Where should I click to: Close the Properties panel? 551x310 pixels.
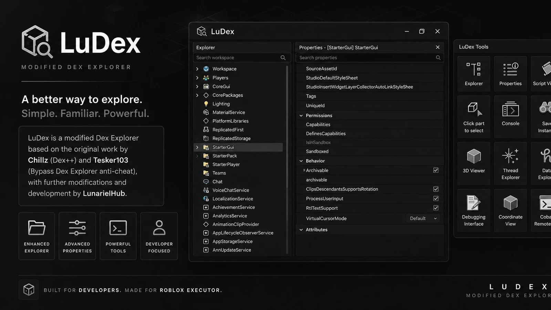(x=437, y=47)
